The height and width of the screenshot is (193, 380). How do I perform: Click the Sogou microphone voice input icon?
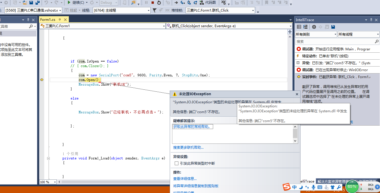(313, 187)
